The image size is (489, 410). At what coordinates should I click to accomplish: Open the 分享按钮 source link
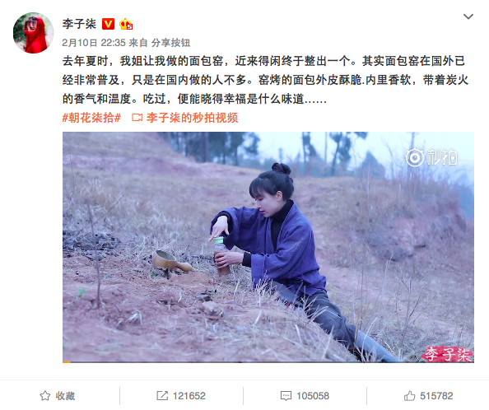coord(170,43)
